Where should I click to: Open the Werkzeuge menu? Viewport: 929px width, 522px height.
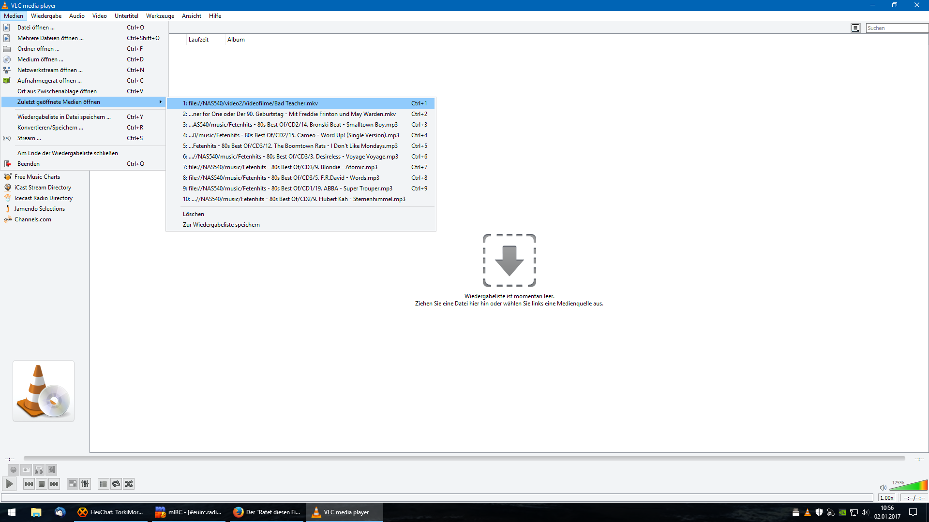pos(160,16)
